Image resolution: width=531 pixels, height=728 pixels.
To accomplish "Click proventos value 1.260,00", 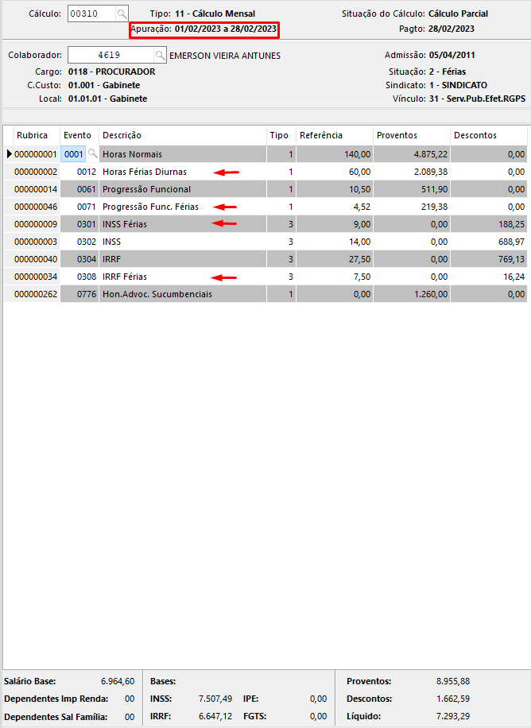I will (x=431, y=294).
